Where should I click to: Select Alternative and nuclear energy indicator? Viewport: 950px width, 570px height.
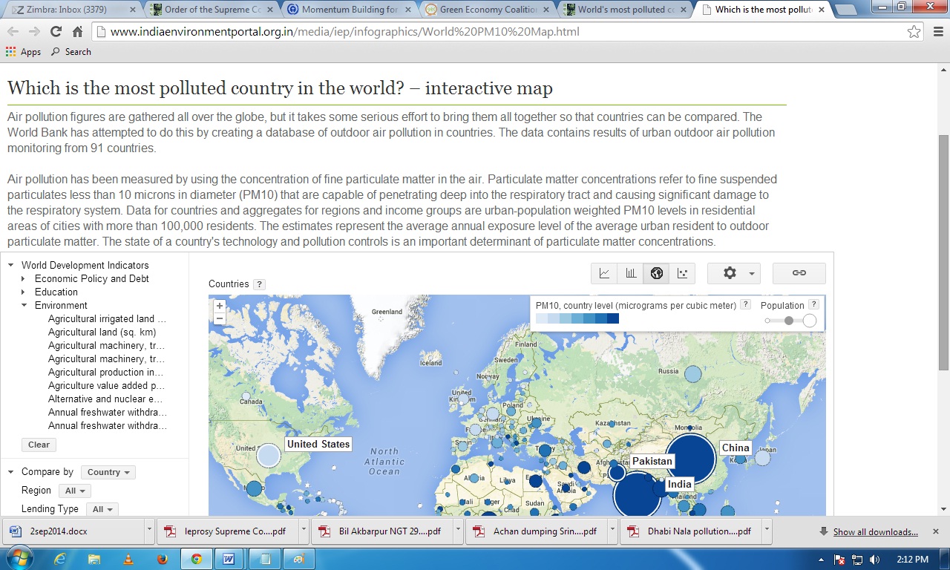coord(106,399)
